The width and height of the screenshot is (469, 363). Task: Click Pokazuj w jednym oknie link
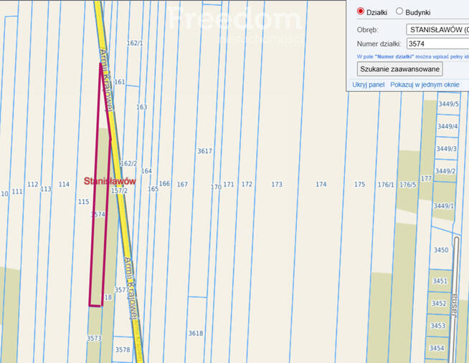click(425, 84)
